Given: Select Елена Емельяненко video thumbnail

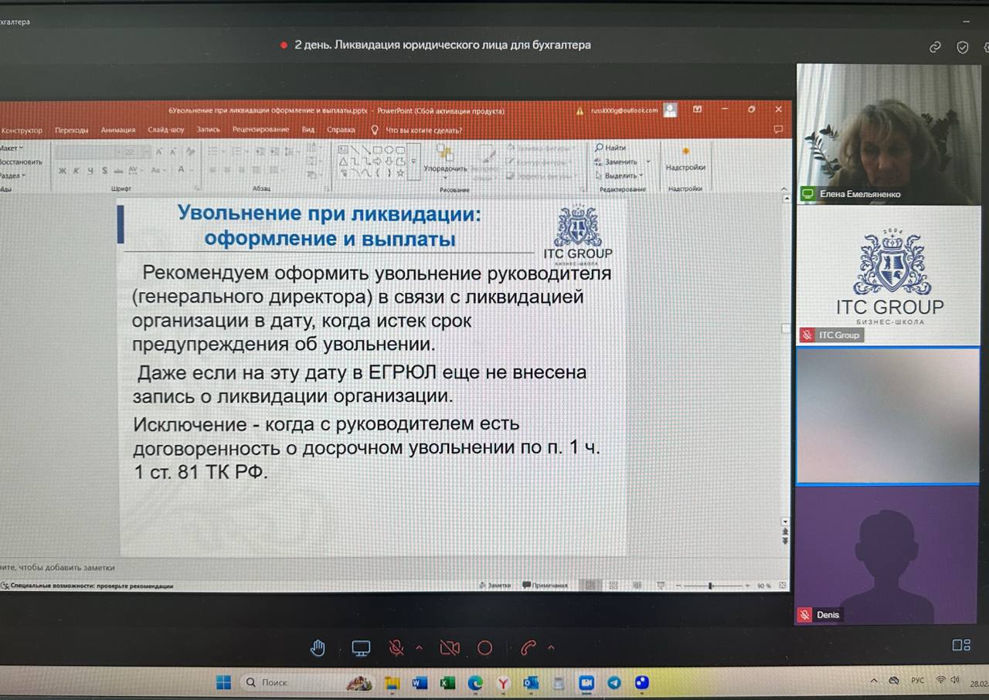Looking at the screenshot, I should 888,134.
